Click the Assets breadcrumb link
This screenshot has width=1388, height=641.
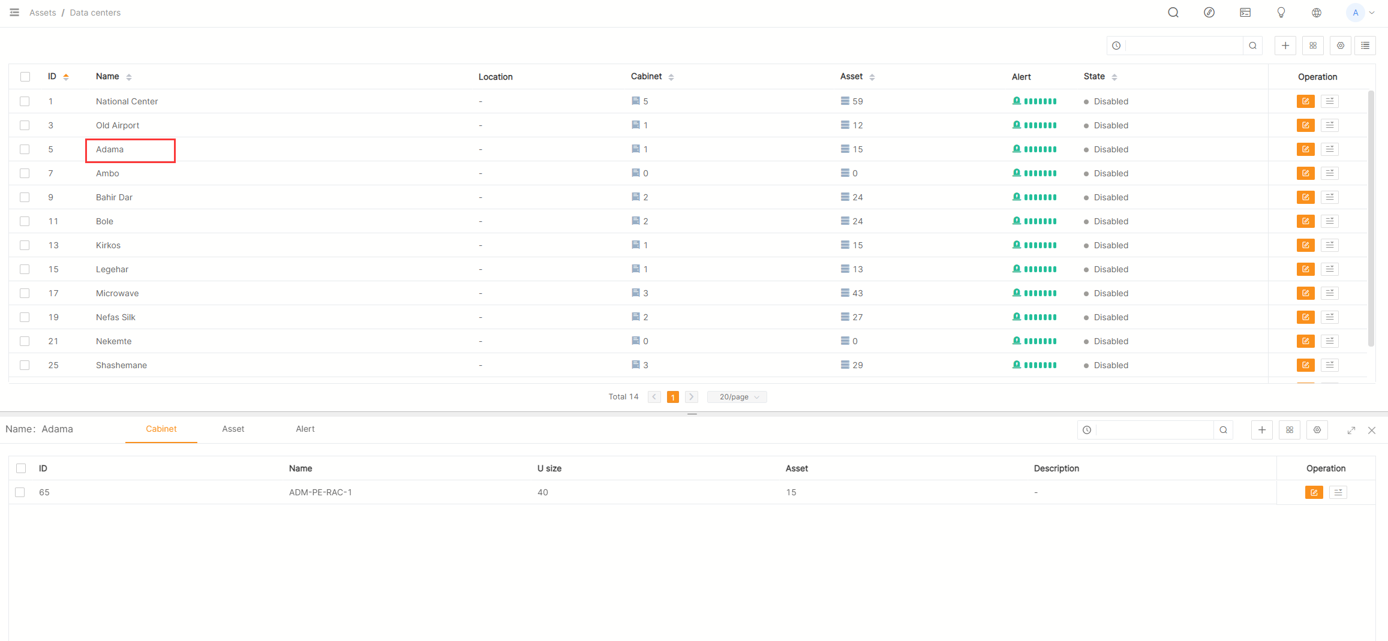tap(43, 13)
